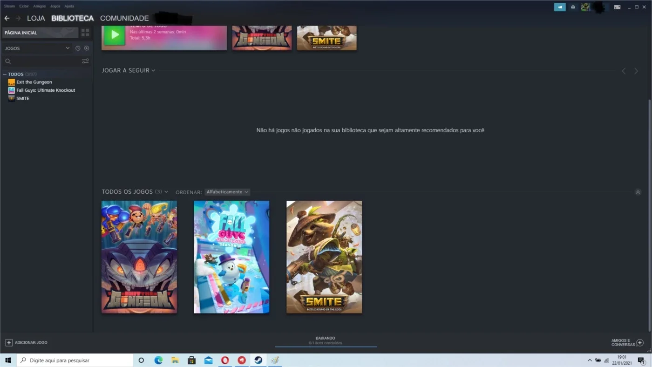The height and width of the screenshot is (367, 652).
Task: Open the Ajuda menu
Action: (69, 7)
